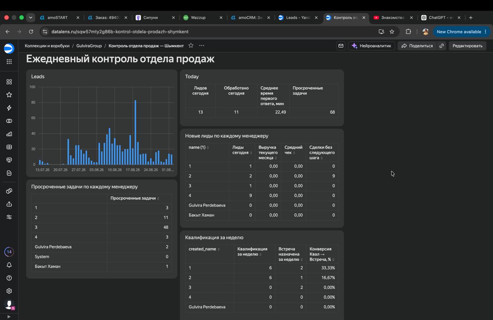493x320 pixels.
Task: Click the Редактировать button
Action: coord(468,46)
